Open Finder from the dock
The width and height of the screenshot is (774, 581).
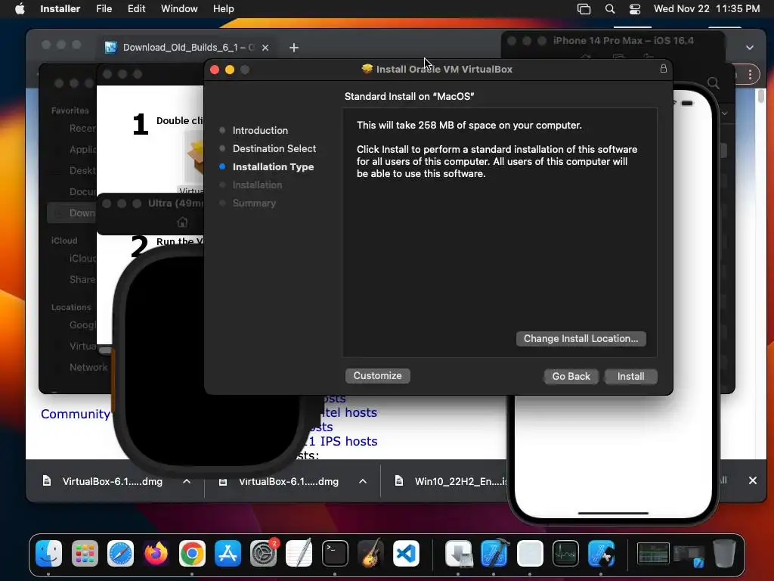click(x=49, y=553)
